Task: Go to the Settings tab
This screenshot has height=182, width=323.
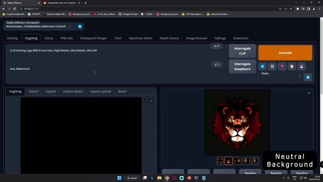Action: pos(220,38)
